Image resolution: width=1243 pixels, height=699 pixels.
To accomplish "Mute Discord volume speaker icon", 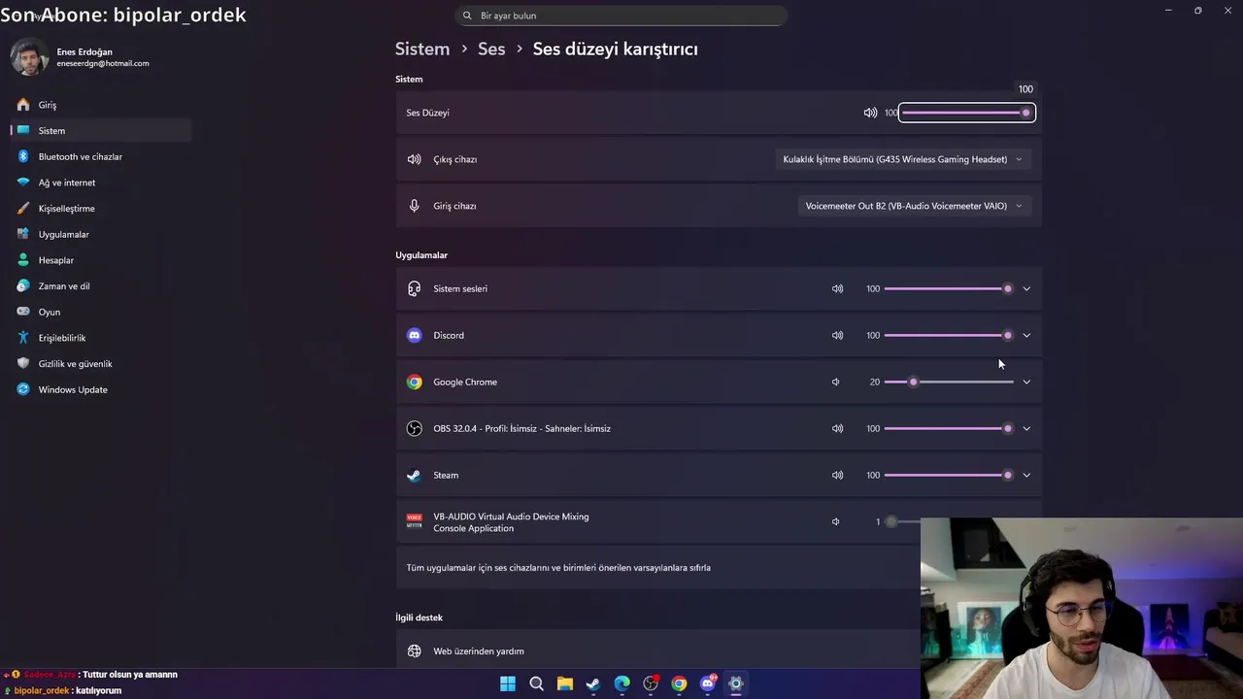I will [837, 335].
